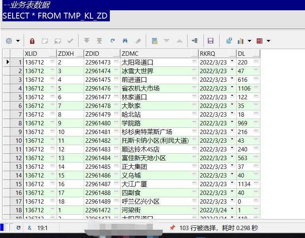The image size is (305, 238).
Task: Click the link query tree icon
Action: [195, 40]
